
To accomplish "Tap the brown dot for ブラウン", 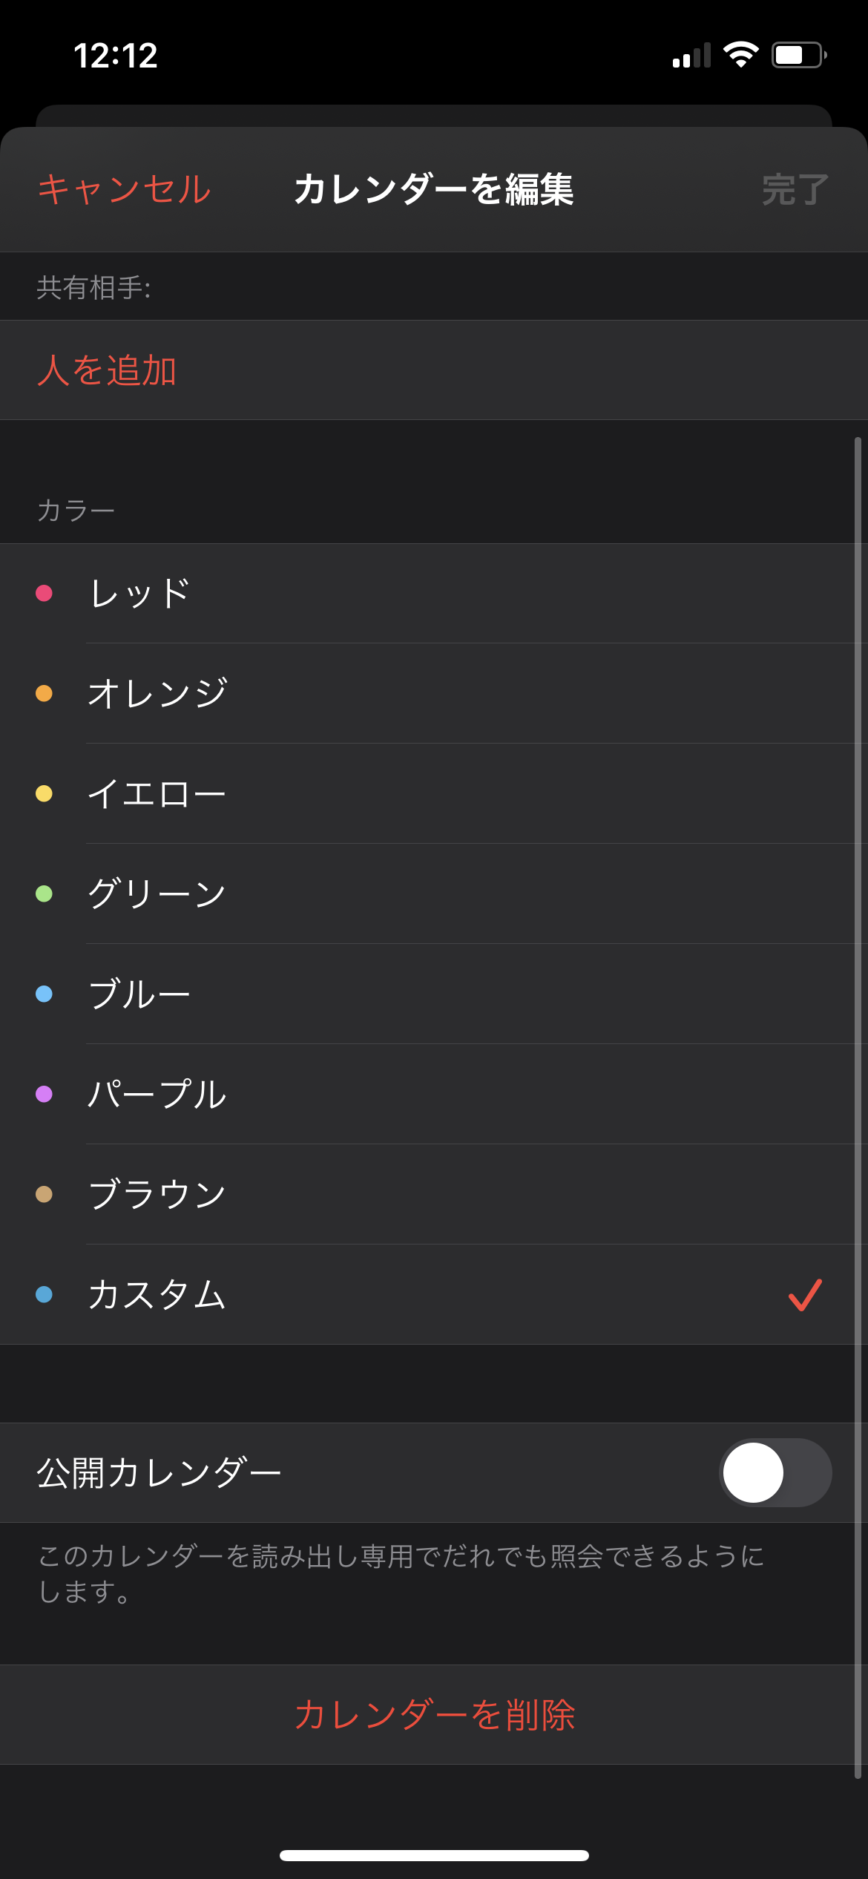I will tap(45, 1194).
